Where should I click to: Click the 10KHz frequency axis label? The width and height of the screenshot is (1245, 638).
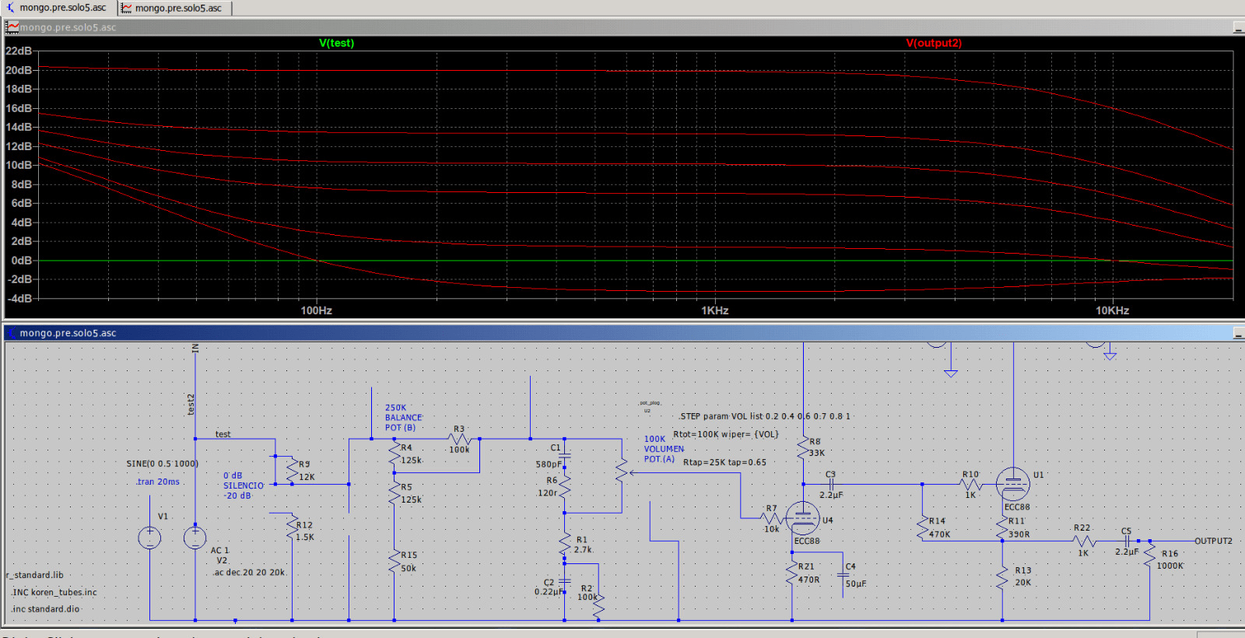[x=1113, y=310]
